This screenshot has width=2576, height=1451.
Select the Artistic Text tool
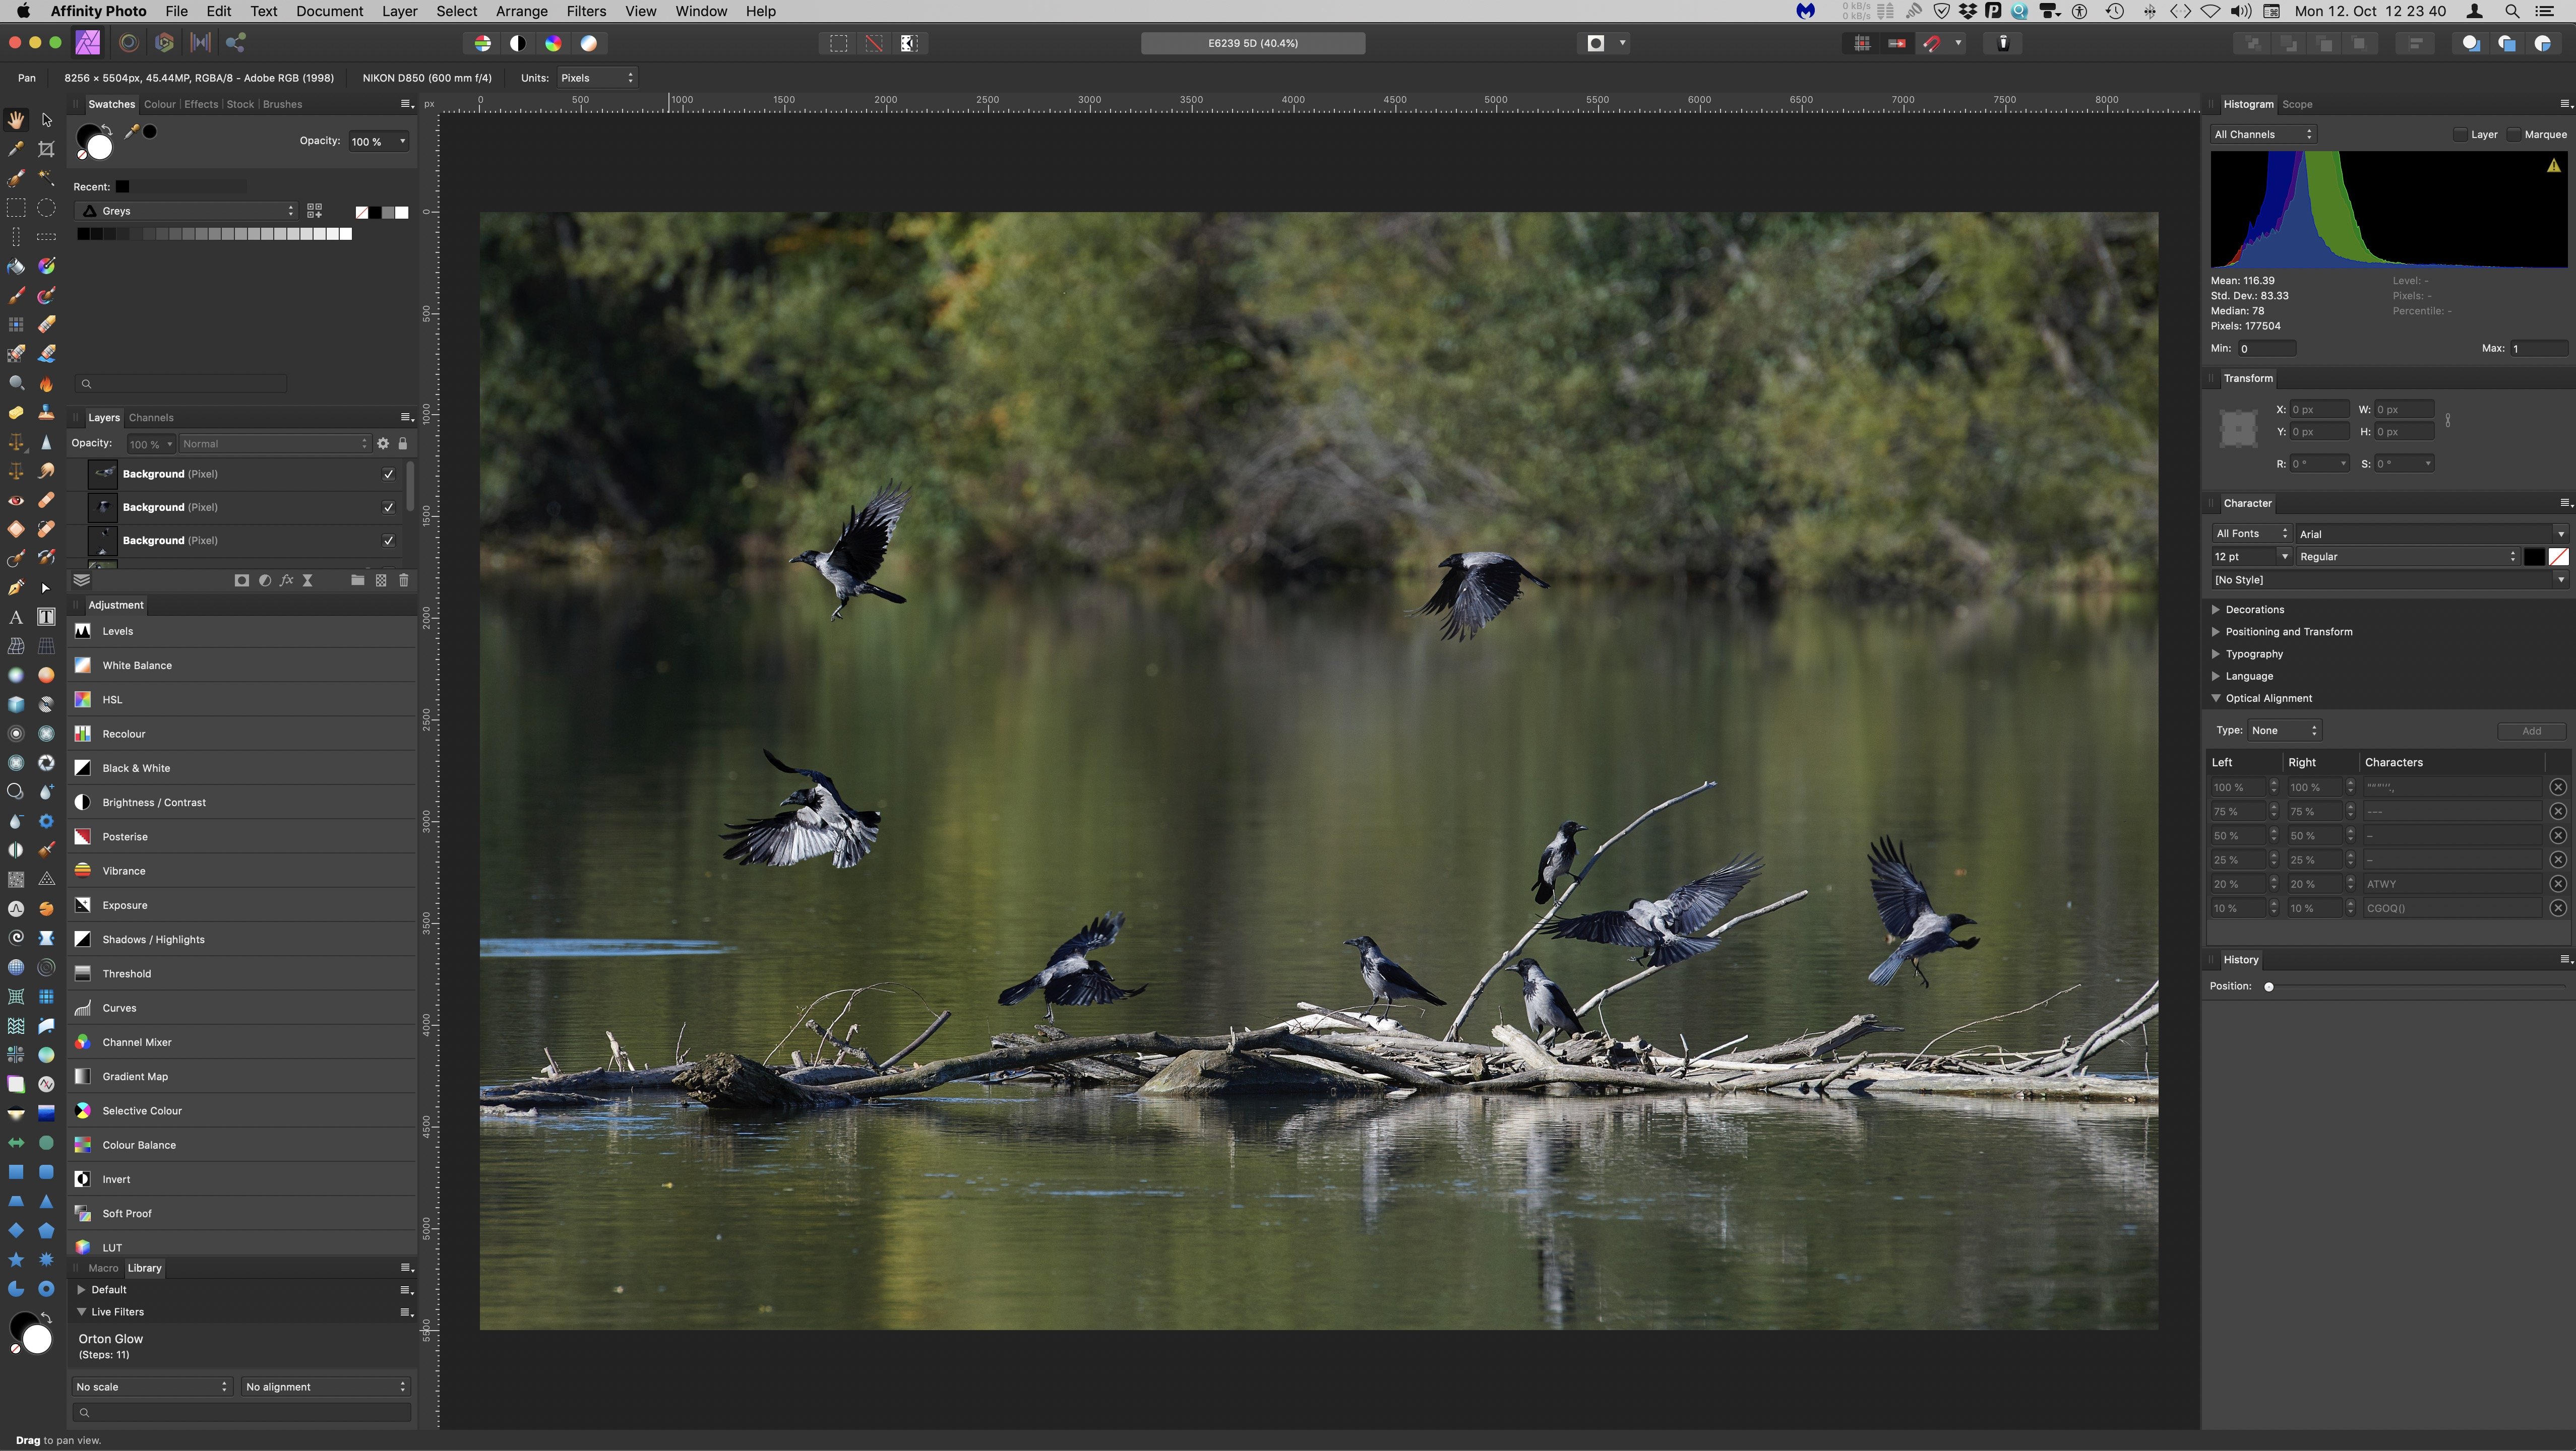tap(16, 617)
